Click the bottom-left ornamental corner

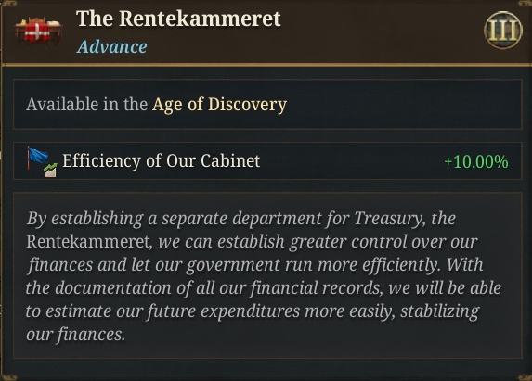pyautogui.click(x=8, y=377)
